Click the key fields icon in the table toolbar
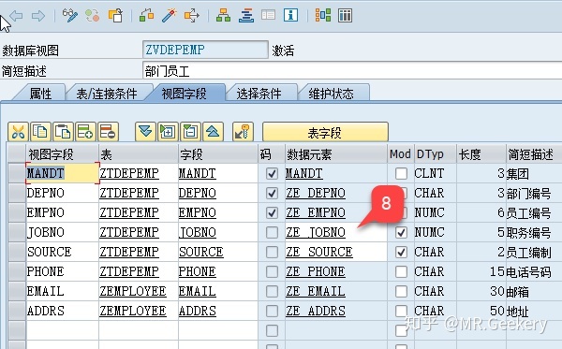The height and width of the screenshot is (349, 562). tap(243, 132)
